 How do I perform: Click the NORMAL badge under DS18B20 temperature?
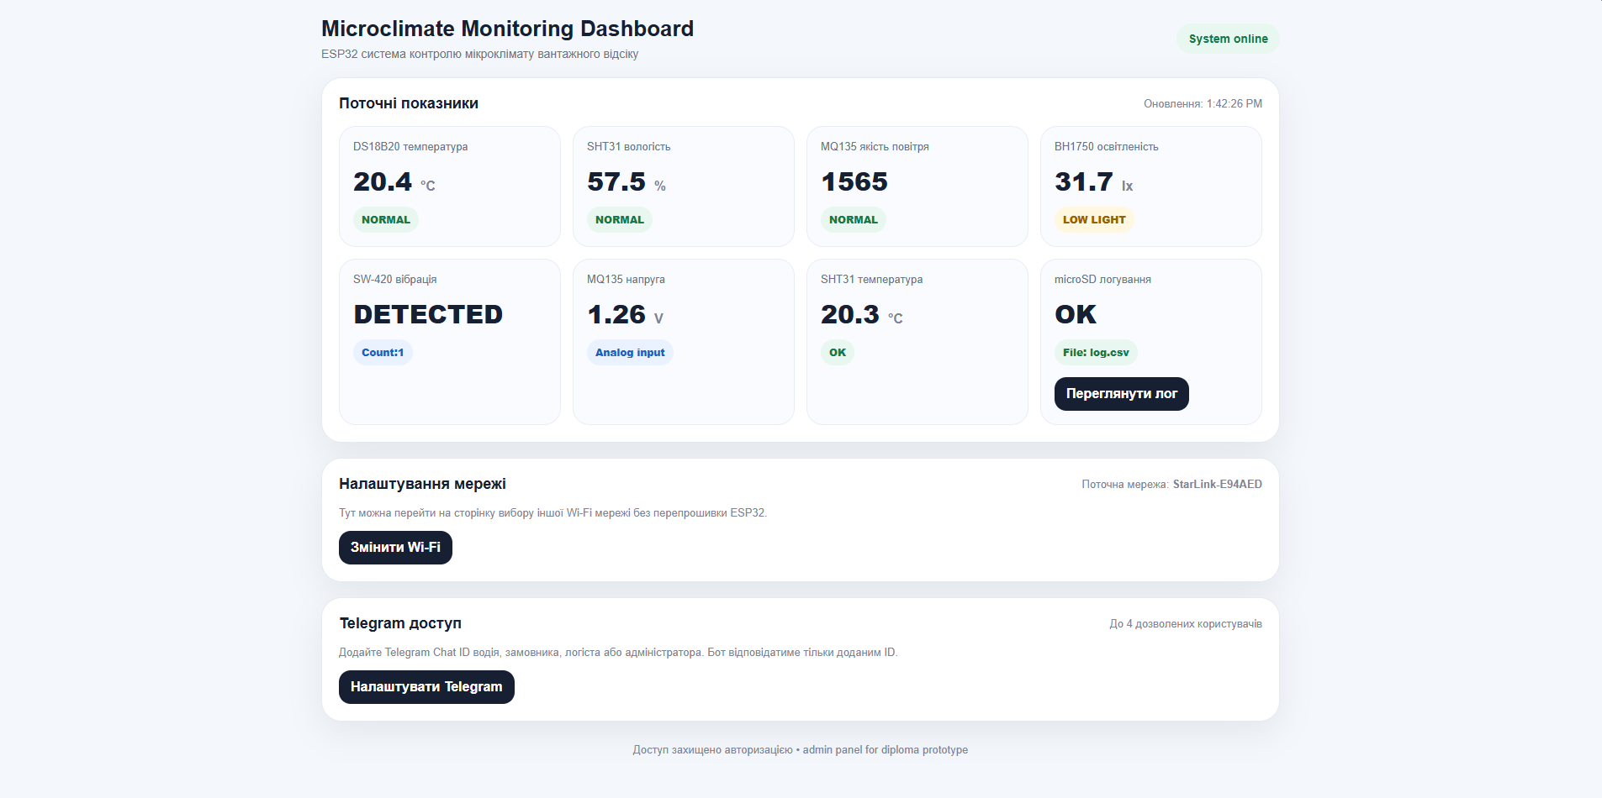pos(386,220)
